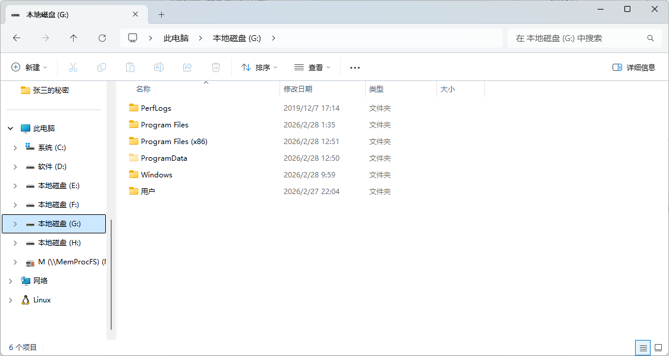Toggle the 详细信息 details pane

coord(634,67)
